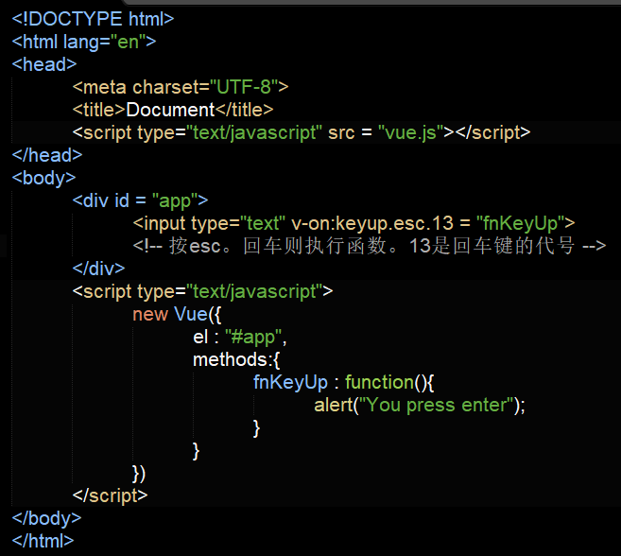Image resolution: width=621 pixels, height=556 pixels.
Task: Click the closing </body> tag
Action: pos(46,519)
